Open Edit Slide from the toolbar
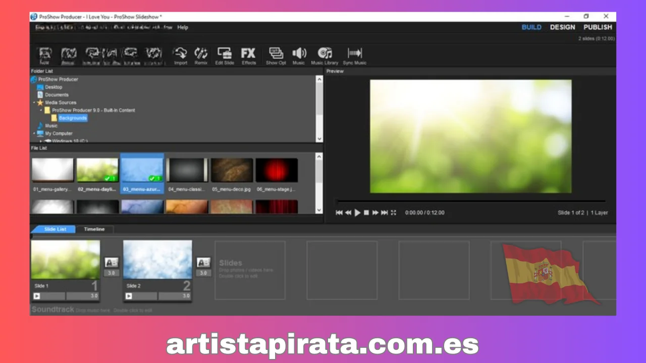The width and height of the screenshot is (646, 363). coord(224,55)
